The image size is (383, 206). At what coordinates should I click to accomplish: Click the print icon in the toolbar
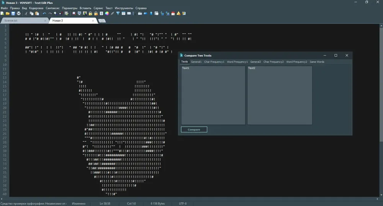18,13
